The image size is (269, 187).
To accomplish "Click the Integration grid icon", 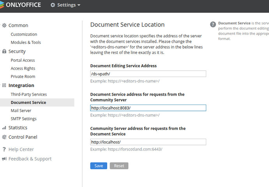I will (x=4, y=86).
